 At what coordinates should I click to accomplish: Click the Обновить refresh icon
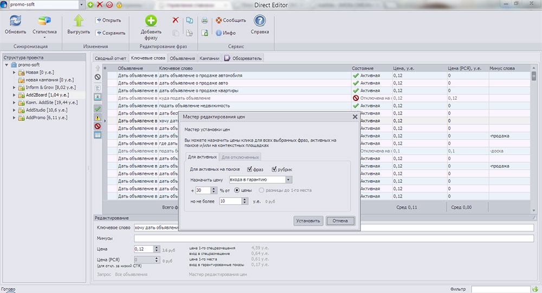tap(15, 21)
